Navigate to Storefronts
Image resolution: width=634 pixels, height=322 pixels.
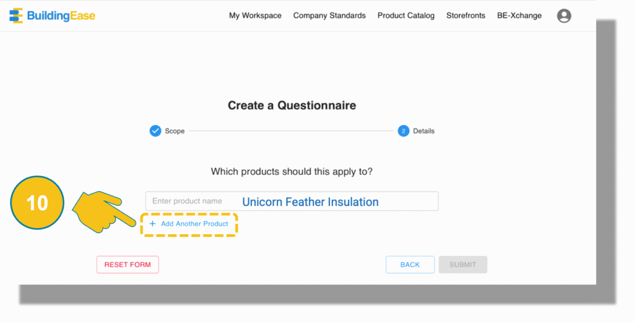(x=466, y=15)
